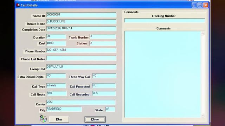Select the Completion Date field

tap(81, 29)
